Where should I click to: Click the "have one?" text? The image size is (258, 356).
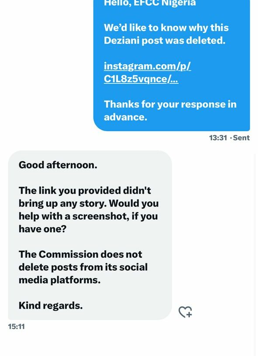pyautogui.click(x=42, y=228)
